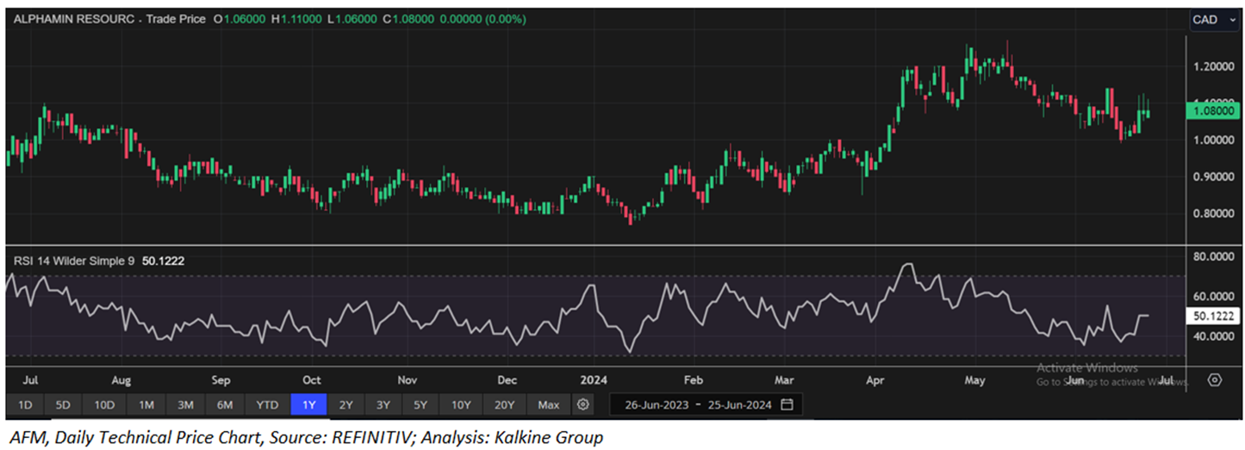The image size is (1245, 450).
Task: Switch to the YTD range
Action: [x=267, y=404]
